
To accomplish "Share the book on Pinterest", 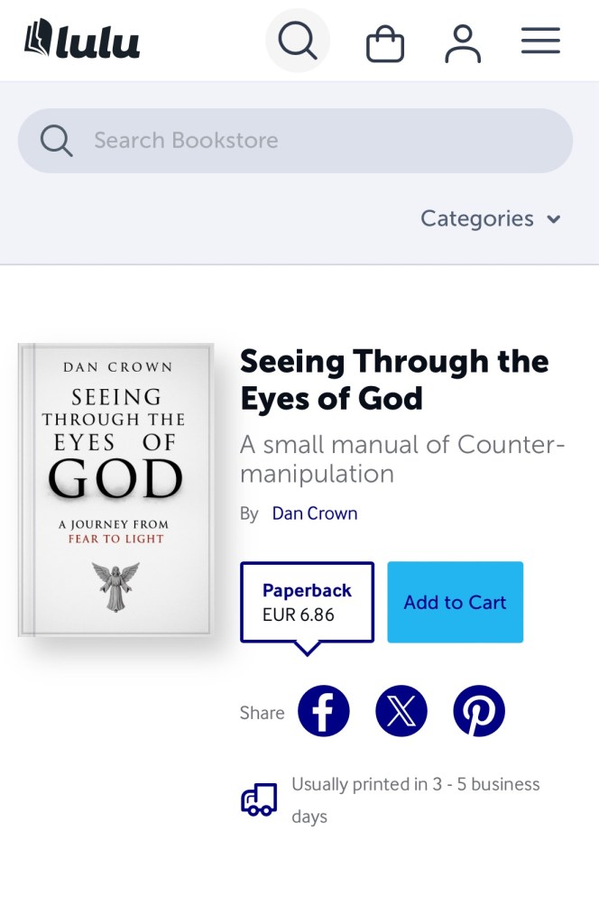I will pos(479,711).
